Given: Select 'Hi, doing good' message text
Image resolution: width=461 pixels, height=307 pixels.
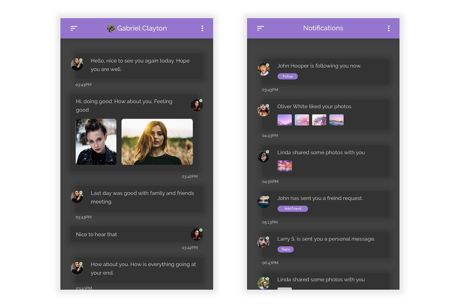Looking at the screenshot, I should [124, 106].
